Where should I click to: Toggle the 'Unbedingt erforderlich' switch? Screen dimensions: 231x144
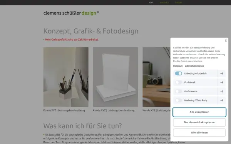(178, 73)
